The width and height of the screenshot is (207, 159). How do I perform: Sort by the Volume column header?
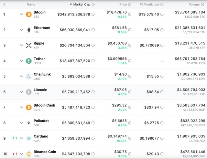(x=194, y=5)
